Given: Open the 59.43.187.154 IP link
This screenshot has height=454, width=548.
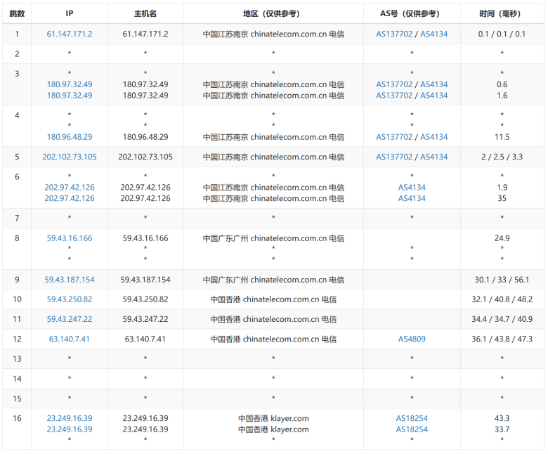Looking at the screenshot, I should 70,280.
